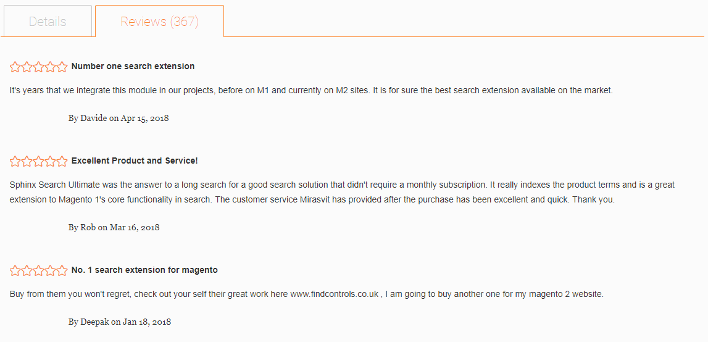Click fifth star of Rob's review rating

coord(62,161)
